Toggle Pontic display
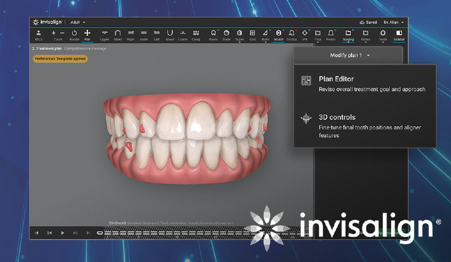Viewport: 451px width, 262px height. pos(331,35)
